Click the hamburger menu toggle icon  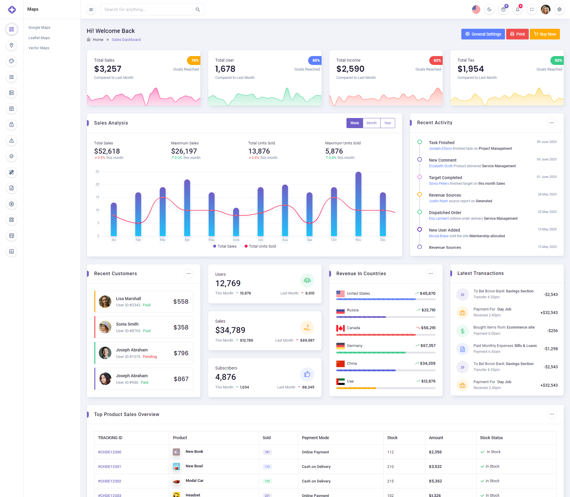[x=91, y=9]
